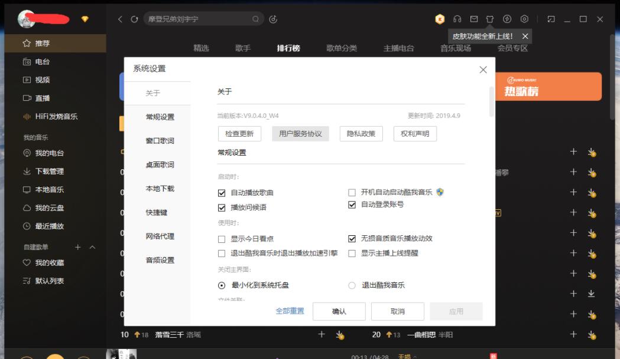Viewport: 620px width, 359px height.
Task: Go back with the left arrow icon
Action: click(x=120, y=19)
